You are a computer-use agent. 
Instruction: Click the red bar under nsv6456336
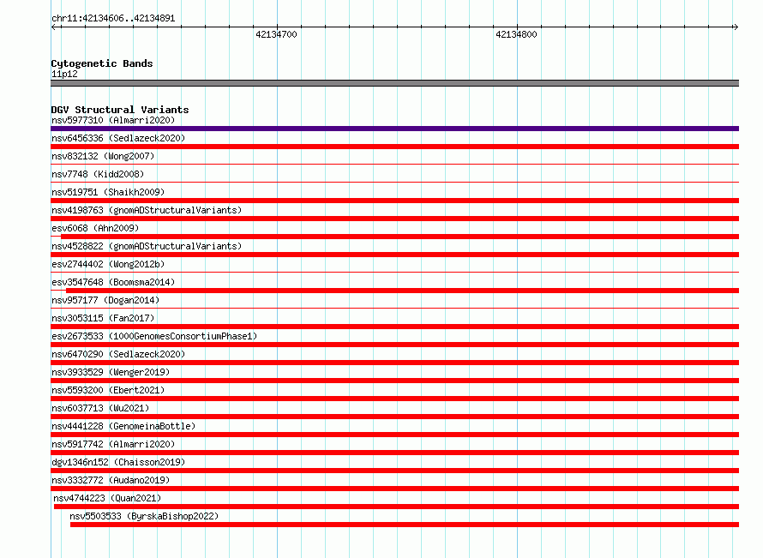point(394,147)
